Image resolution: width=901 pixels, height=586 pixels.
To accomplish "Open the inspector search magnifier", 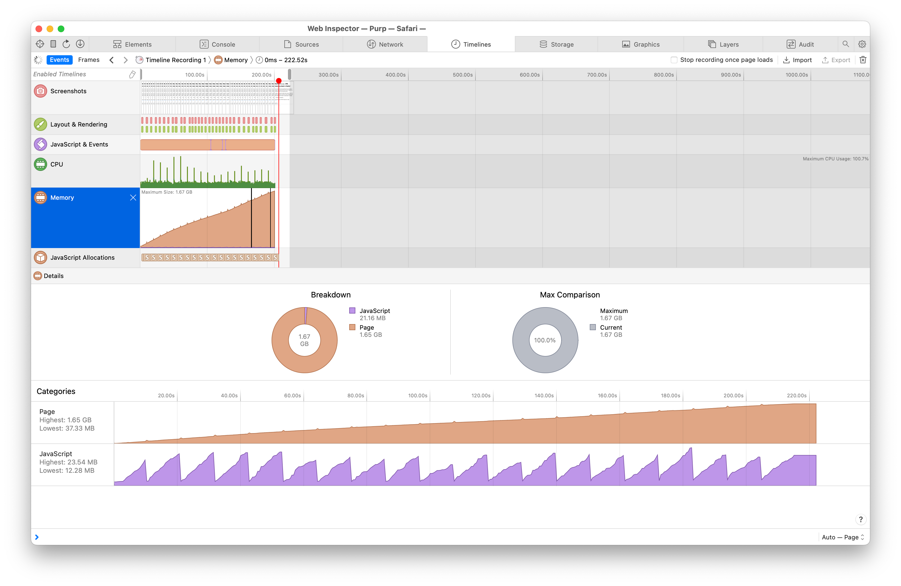I will click(x=845, y=44).
